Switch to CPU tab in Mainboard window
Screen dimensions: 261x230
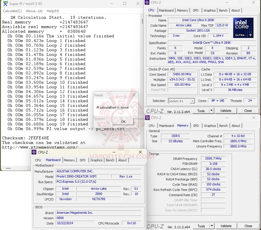pos(38,160)
